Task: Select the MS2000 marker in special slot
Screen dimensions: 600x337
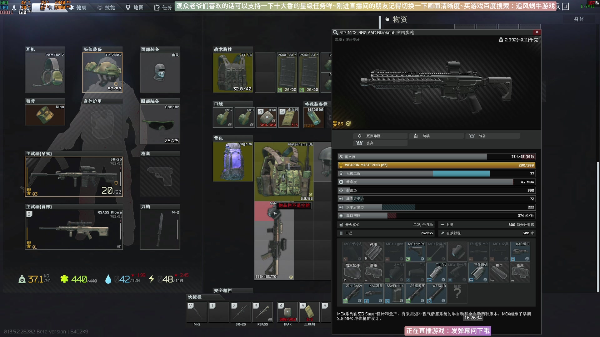Action: click(x=314, y=118)
